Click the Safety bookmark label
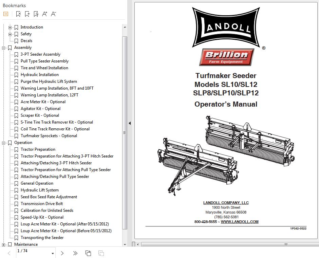Image resolution: width=319 pixels, height=258 pixels. 26,34
